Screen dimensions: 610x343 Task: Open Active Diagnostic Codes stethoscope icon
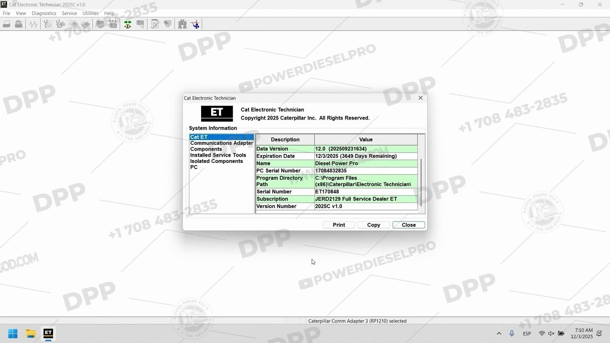48,24
